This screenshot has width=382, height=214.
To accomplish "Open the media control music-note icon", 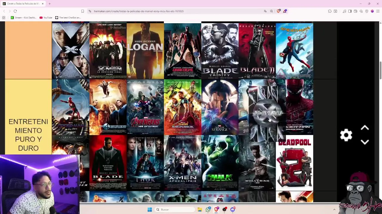I will tap(344, 11).
